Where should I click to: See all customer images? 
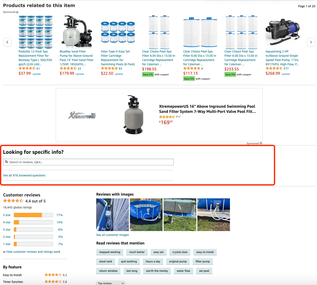[x=113, y=235]
